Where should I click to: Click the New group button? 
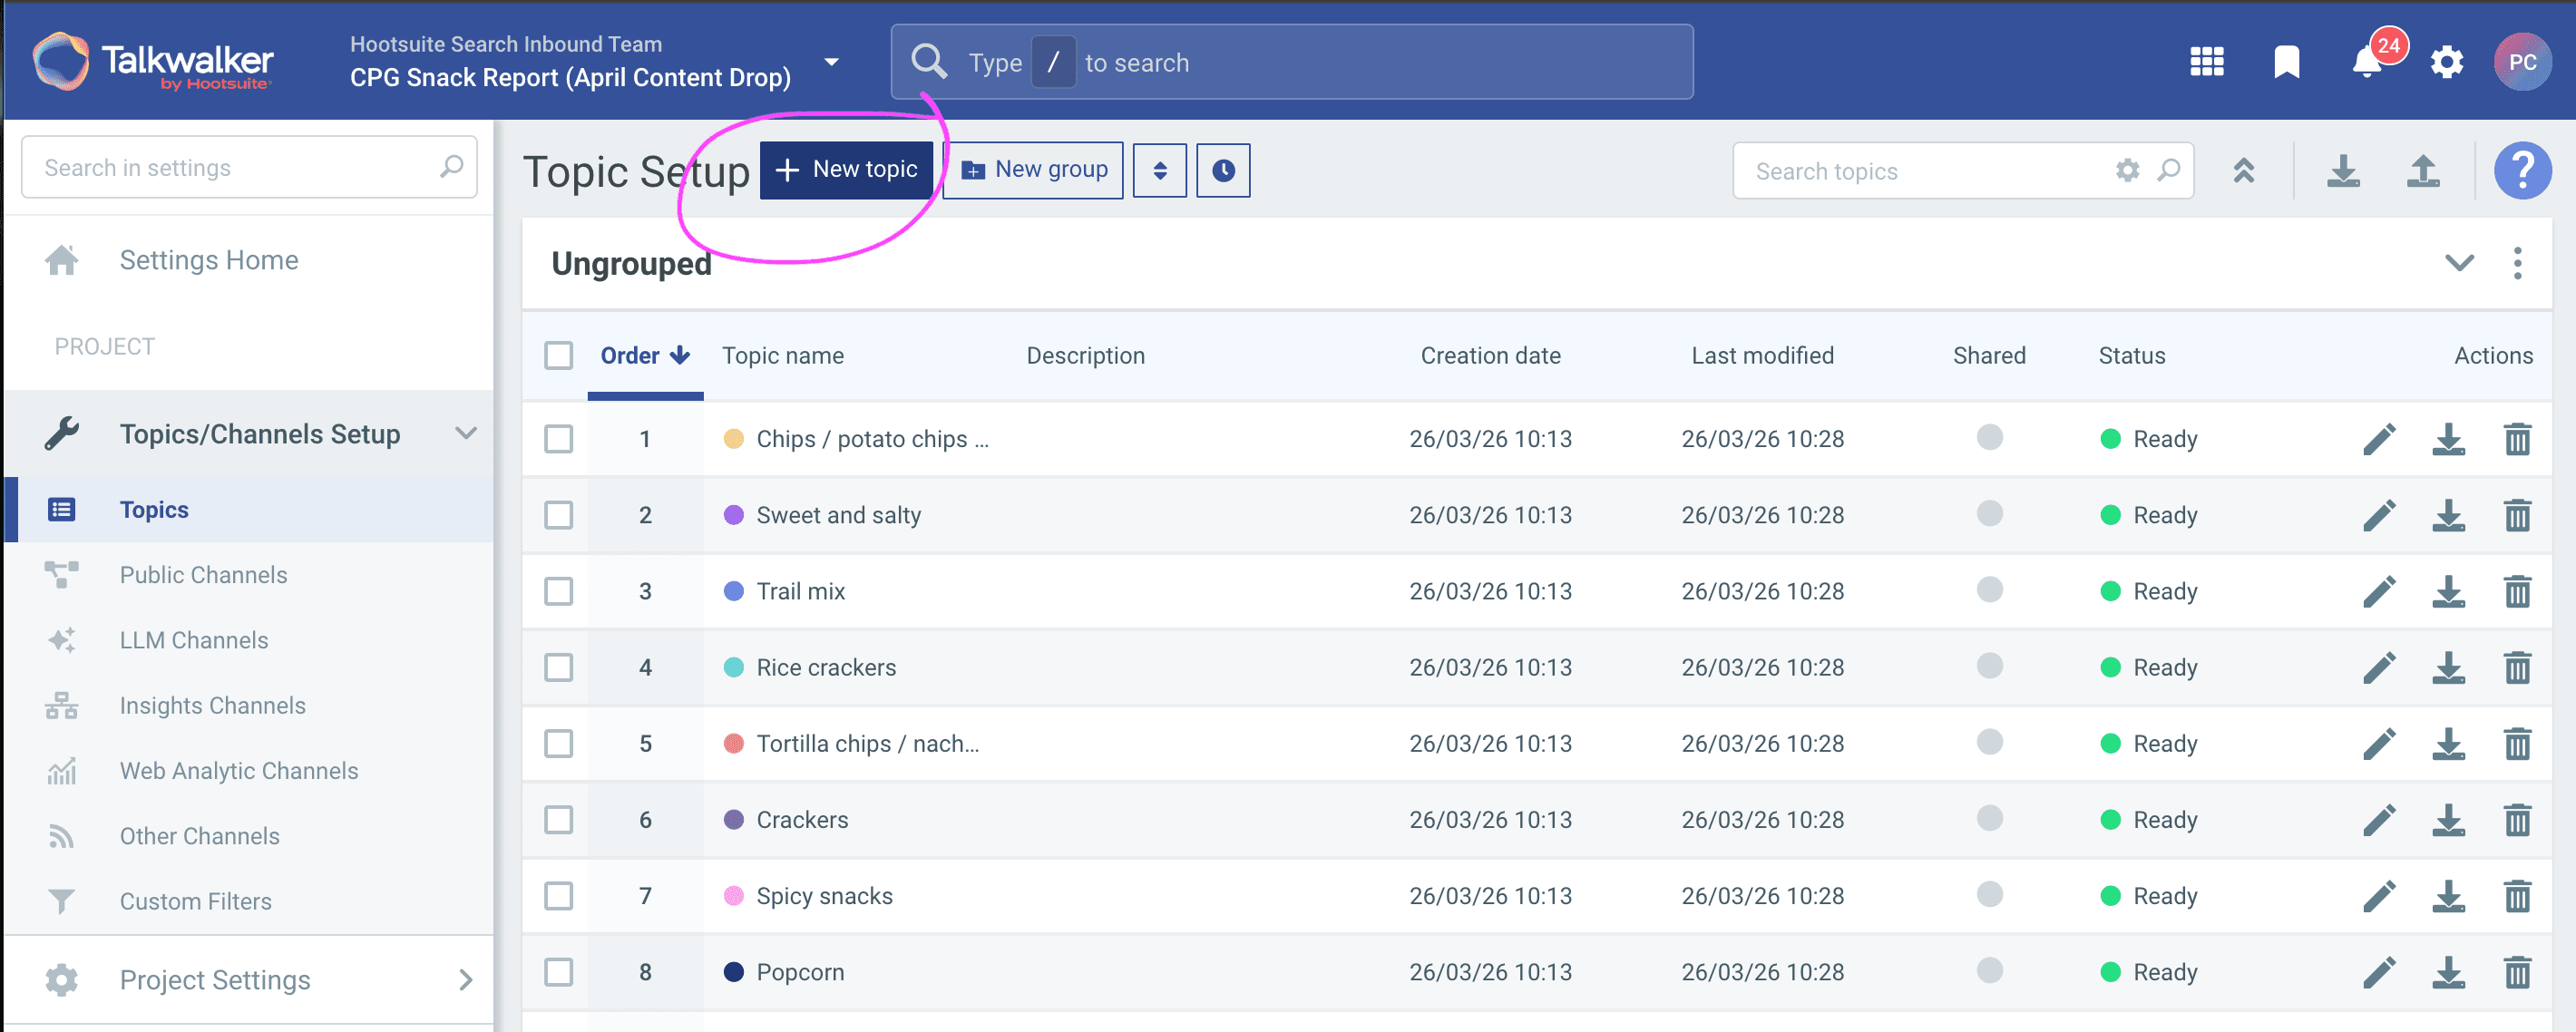[x=1033, y=170]
